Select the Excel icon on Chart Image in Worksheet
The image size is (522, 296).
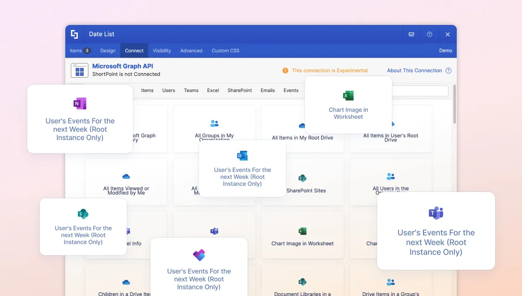tap(348, 95)
